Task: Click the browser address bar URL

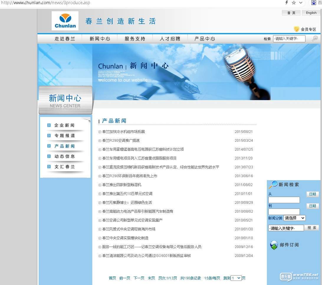Action: [45, 3]
